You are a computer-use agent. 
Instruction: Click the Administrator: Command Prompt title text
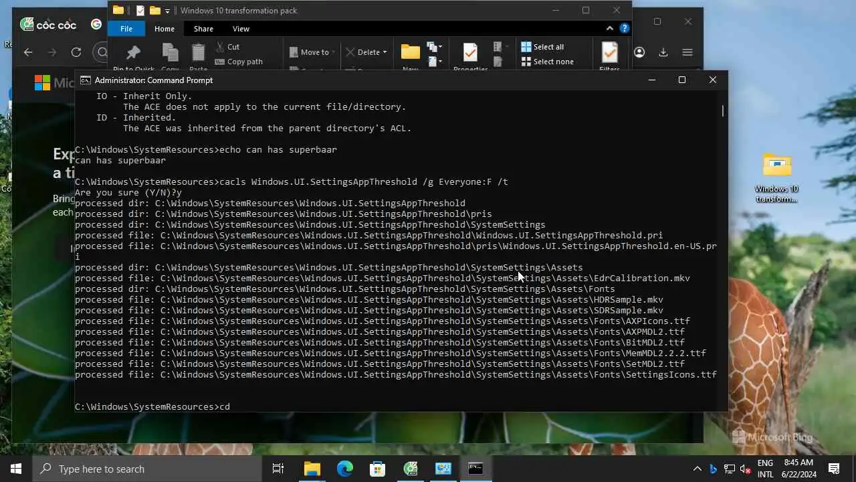click(154, 80)
